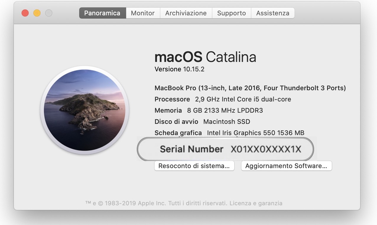Open Resoconto di sistema
The image size is (377, 225).
point(194,166)
